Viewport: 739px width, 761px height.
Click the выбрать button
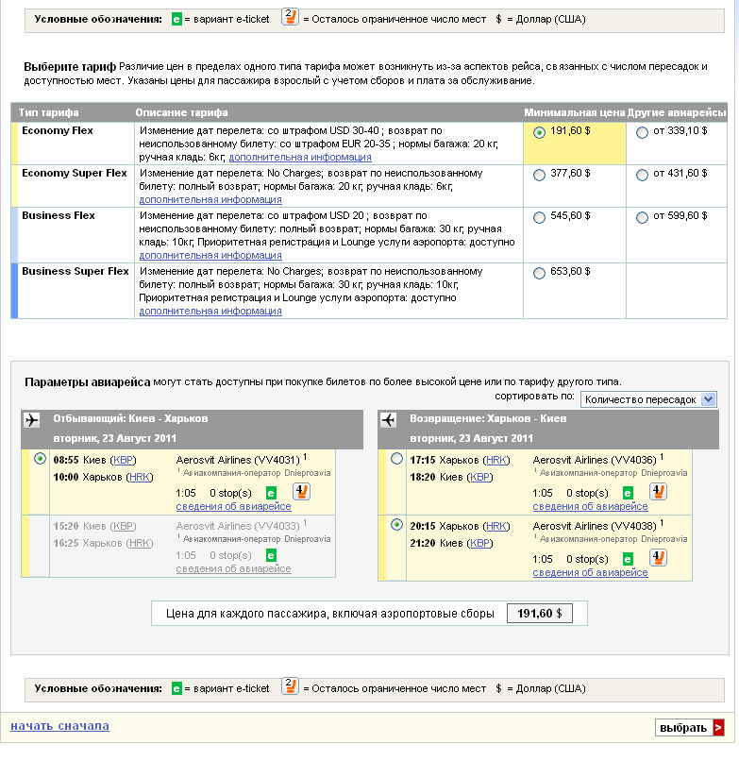(690, 728)
